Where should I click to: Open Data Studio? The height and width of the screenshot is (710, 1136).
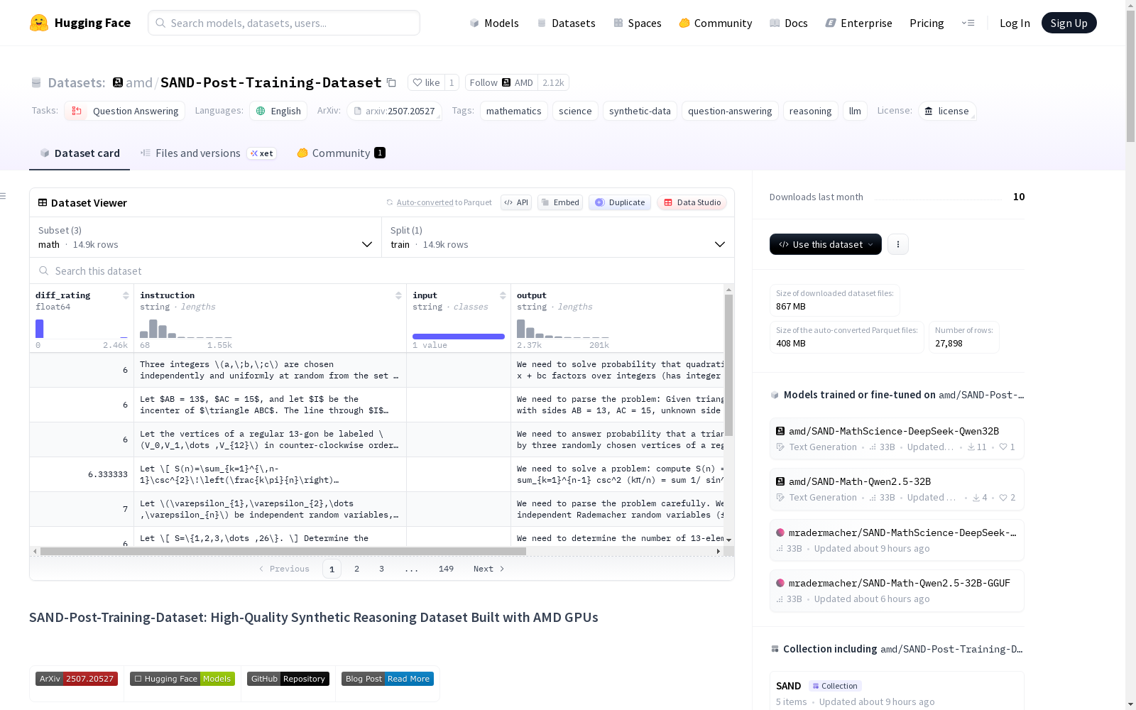pos(692,202)
